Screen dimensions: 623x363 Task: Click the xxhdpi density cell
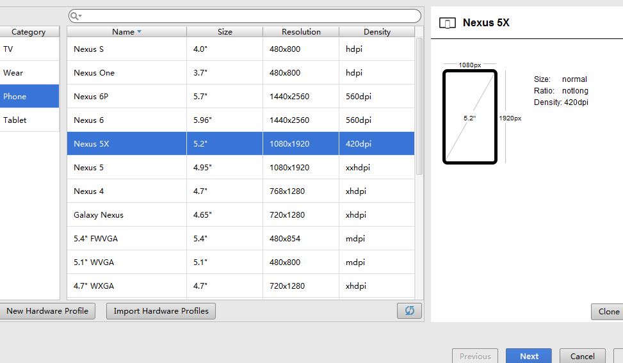(376, 167)
